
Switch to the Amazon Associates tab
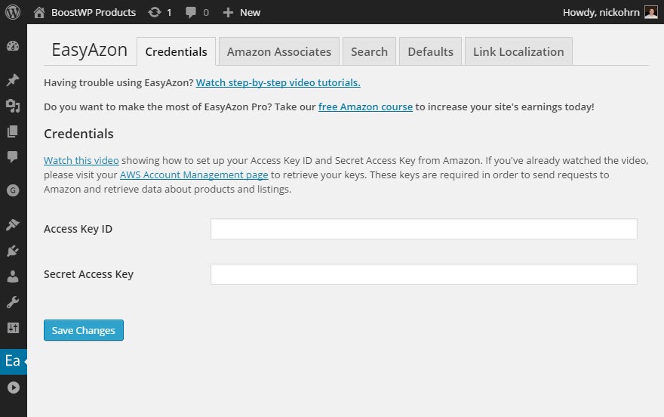click(279, 51)
